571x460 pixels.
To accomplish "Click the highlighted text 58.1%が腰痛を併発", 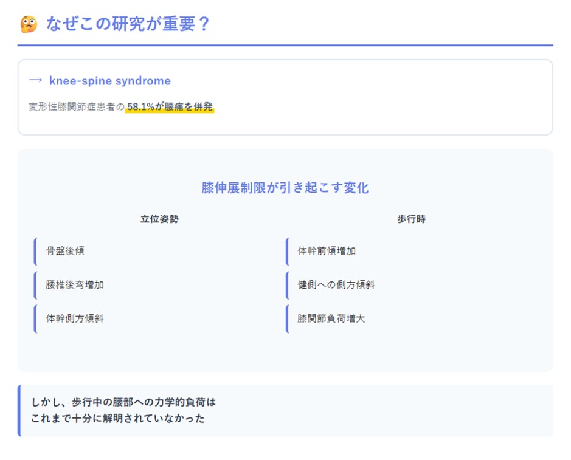I will tap(170, 107).
